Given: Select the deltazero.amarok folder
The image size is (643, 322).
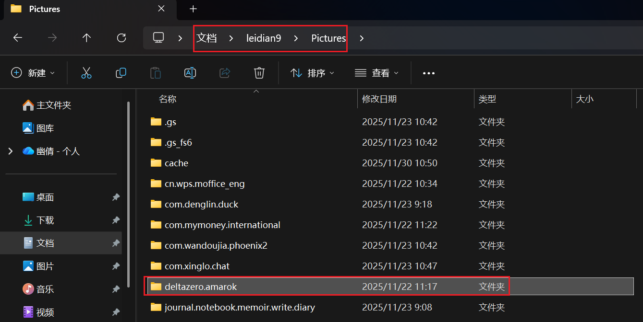Looking at the screenshot, I should click(x=201, y=287).
